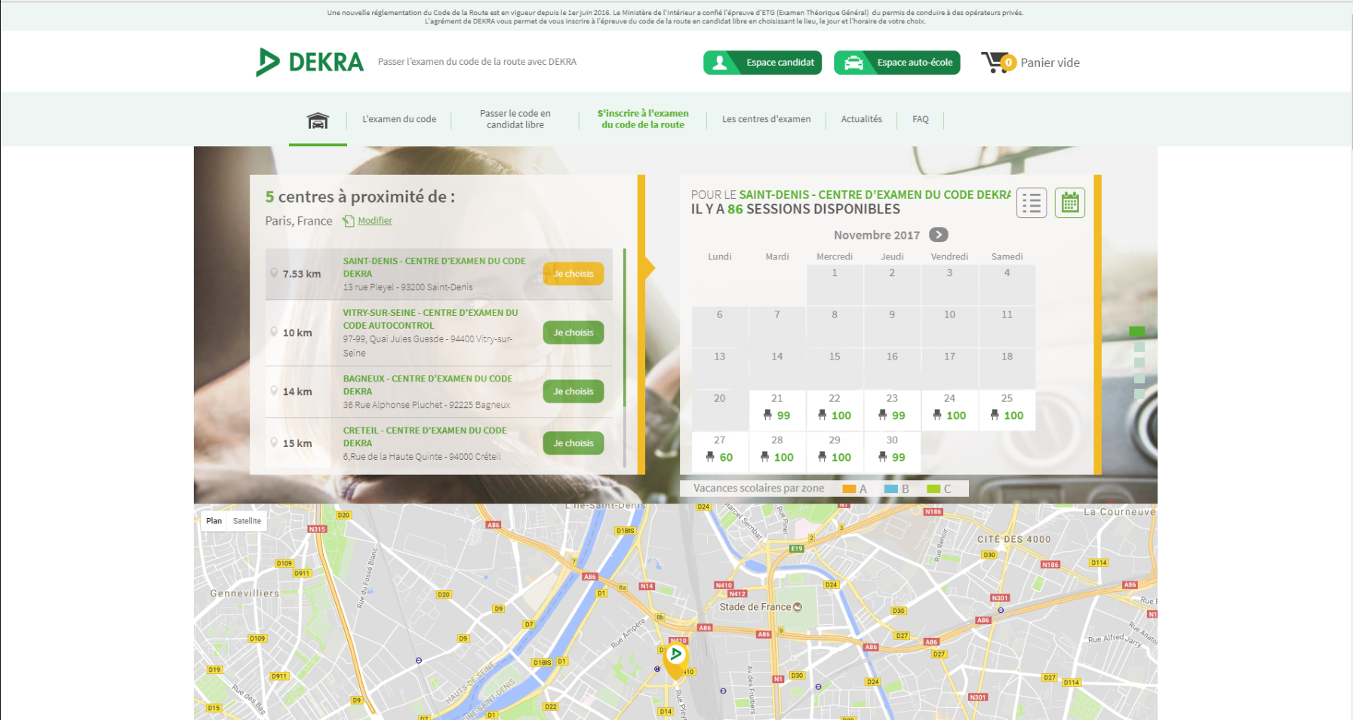Select November 27 with 60 seats

pos(720,452)
